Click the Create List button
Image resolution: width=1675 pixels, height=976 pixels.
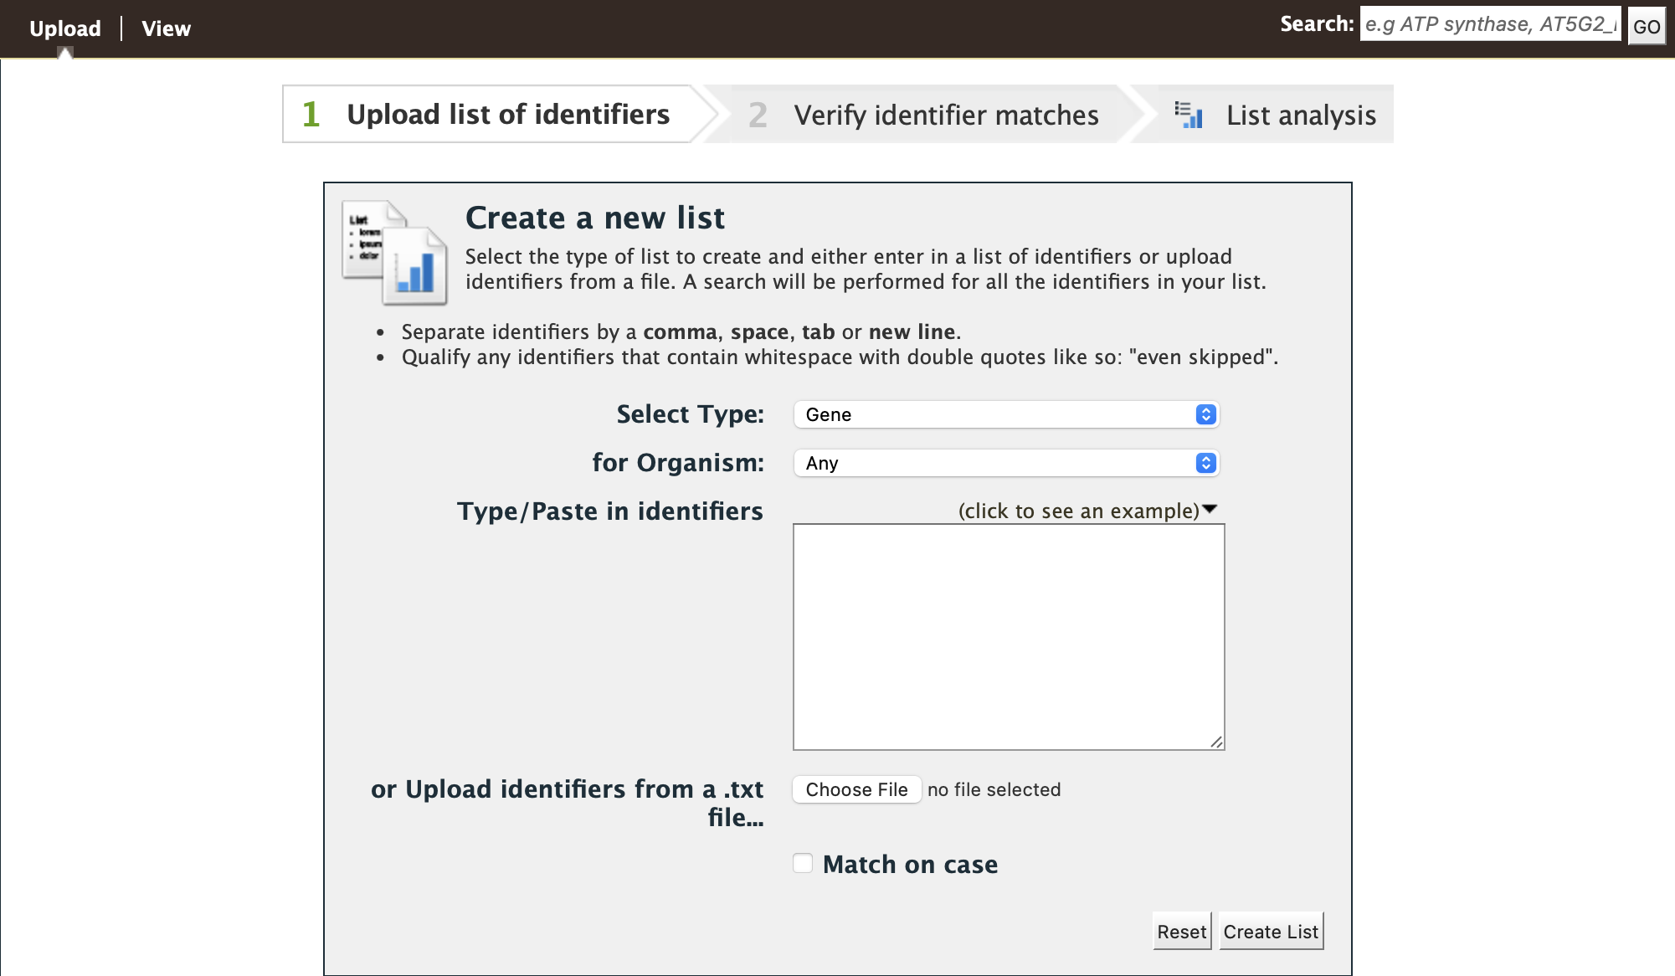point(1271,932)
